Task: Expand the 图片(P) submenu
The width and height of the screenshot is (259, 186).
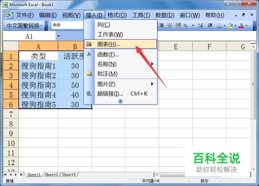Action: 152,84
